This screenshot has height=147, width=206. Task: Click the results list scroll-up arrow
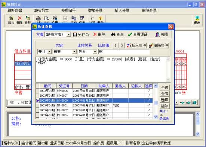pos(156,86)
